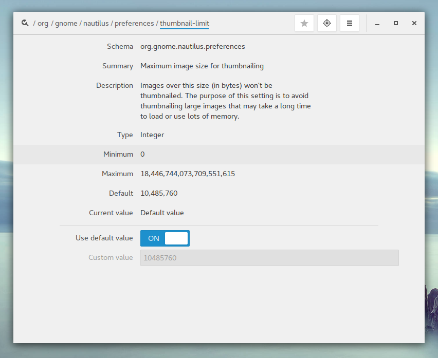This screenshot has height=358, width=438.
Task: Turn off the Use default value switch
Action: coord(165,238)
